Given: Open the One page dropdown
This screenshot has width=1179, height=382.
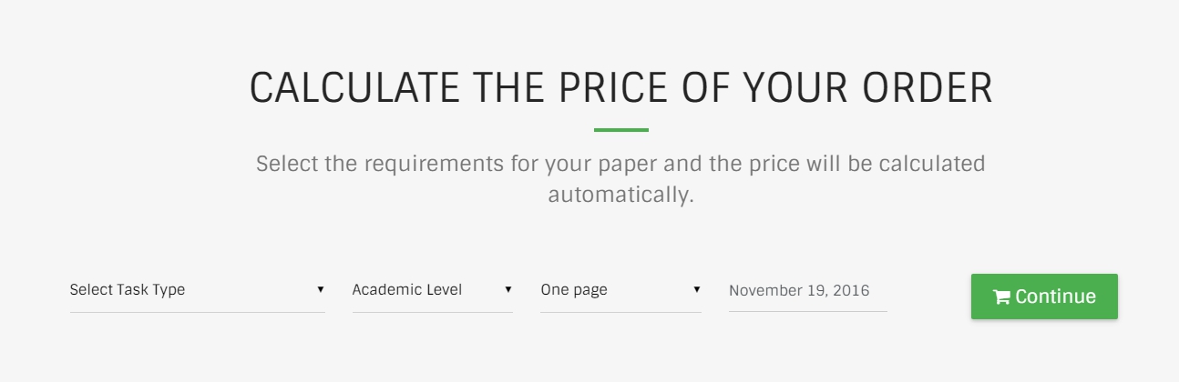Looking at the screenshot, I should [x=621, y=290].
